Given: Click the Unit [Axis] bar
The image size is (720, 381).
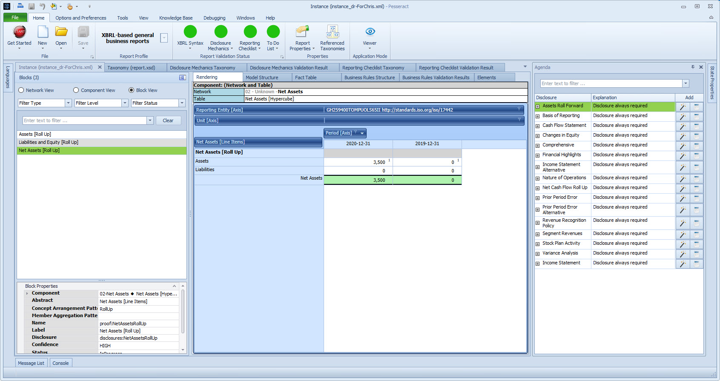Looking at the screenshot, I should [359, 120].
